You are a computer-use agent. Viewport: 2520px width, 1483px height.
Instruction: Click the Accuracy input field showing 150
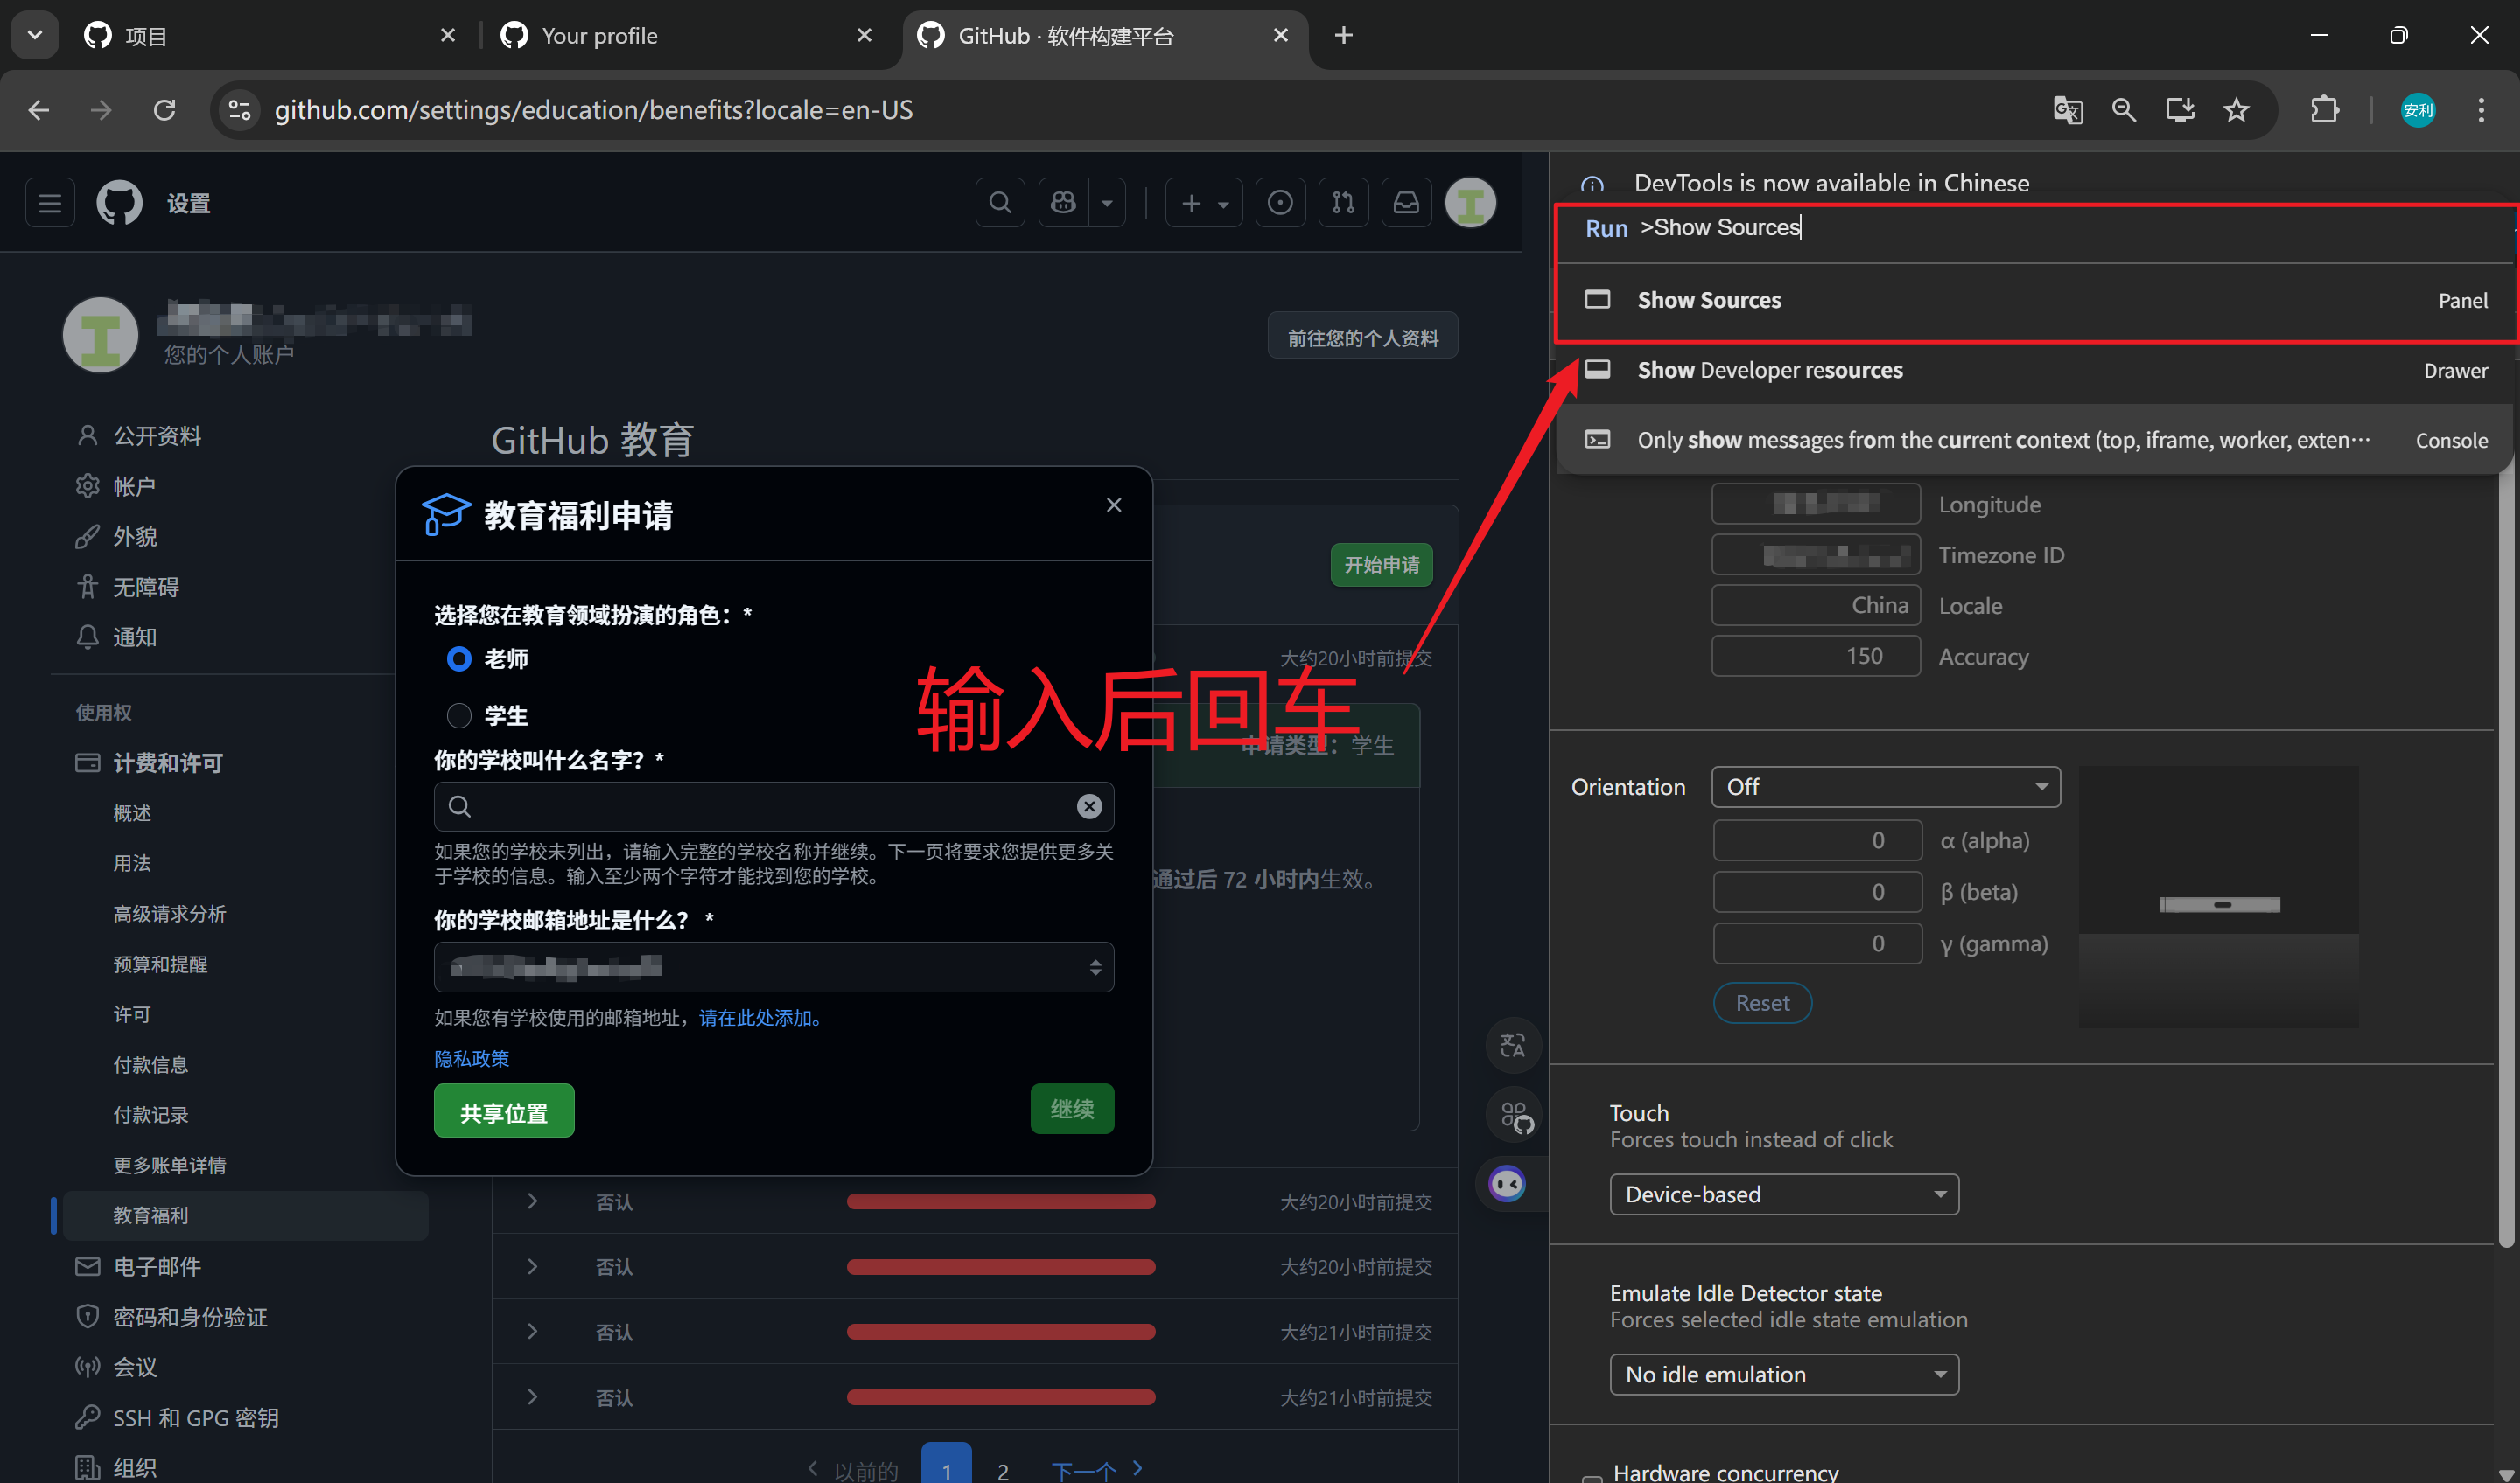(1815, 656)
